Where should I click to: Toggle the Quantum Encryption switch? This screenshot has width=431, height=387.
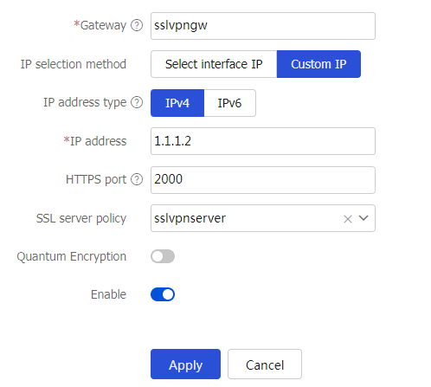(163, 256)
